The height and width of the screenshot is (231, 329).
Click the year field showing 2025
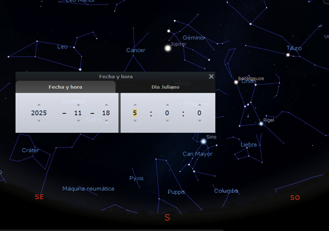tap(39, 113)
